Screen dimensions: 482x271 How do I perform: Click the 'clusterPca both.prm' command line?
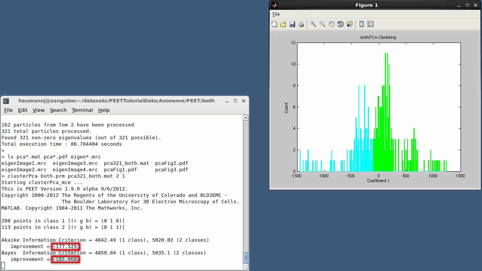[x=63, y=176]
